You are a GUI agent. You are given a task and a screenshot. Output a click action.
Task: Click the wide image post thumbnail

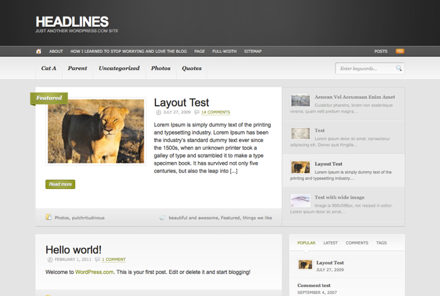point(300,200)
